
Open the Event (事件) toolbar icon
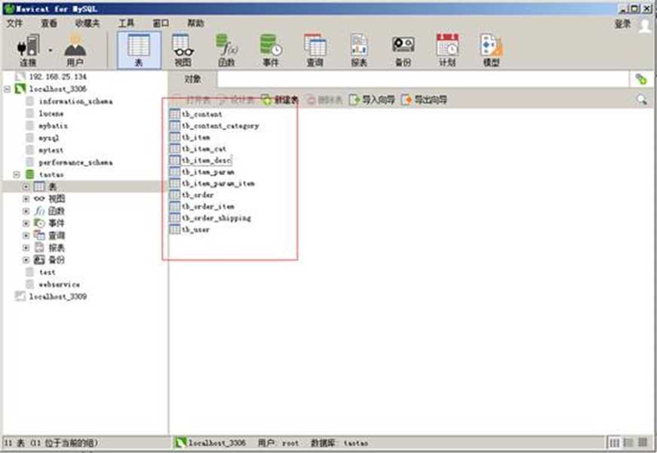click(x=271, y=51)
